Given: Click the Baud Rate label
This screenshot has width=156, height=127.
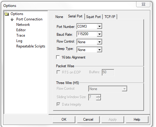Looking at the screenshot, I should click(x=65, y=35).
